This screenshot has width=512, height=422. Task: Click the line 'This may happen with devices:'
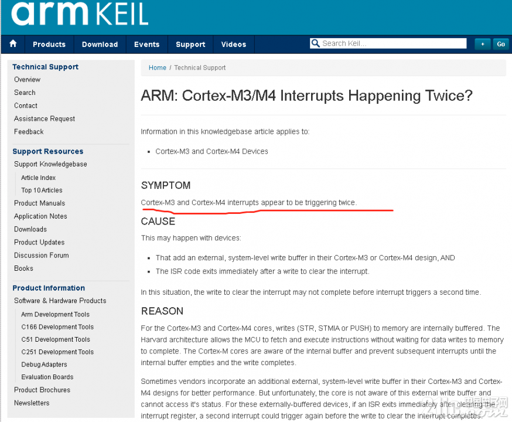point(191,238)
